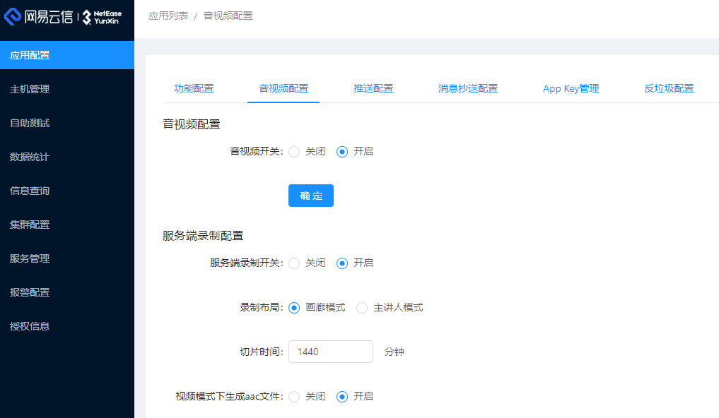The height and width of the screenshot is (418, 719).
Task: Click the 确定 button
Action: click(x=310, y=196)
